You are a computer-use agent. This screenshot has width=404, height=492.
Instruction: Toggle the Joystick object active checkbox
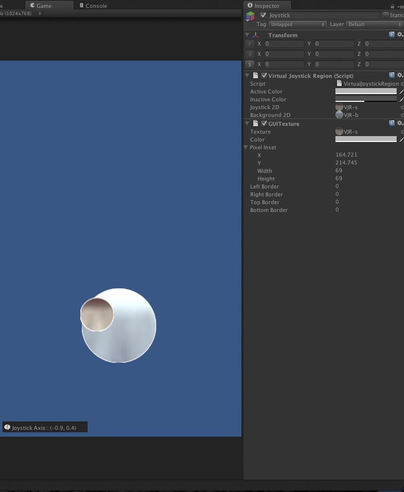pos(263,15)
